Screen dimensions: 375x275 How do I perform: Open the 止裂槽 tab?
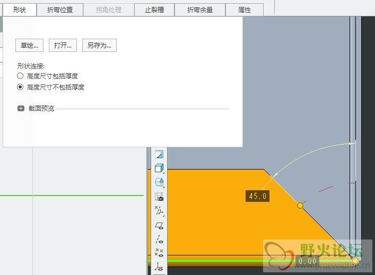tap(154, 10)
